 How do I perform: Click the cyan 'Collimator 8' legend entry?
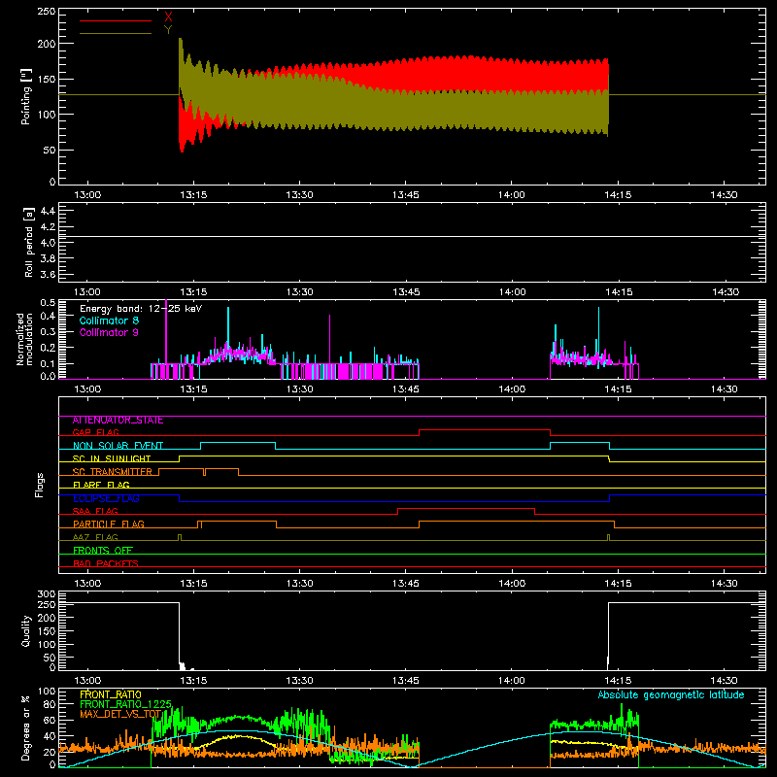coord(109,321)
